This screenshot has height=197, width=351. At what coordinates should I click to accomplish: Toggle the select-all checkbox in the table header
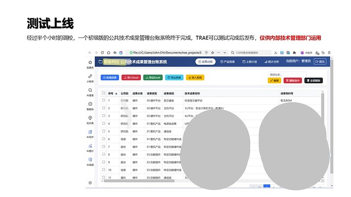(x=104, y=93)
